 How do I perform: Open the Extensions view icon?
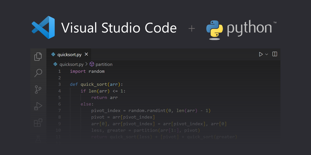(38, 123)
